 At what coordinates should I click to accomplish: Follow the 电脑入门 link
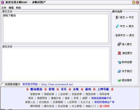tap(90, 106)
